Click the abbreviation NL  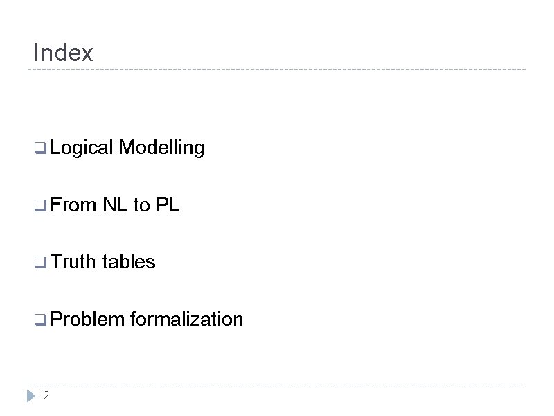(x=115, y=205)
